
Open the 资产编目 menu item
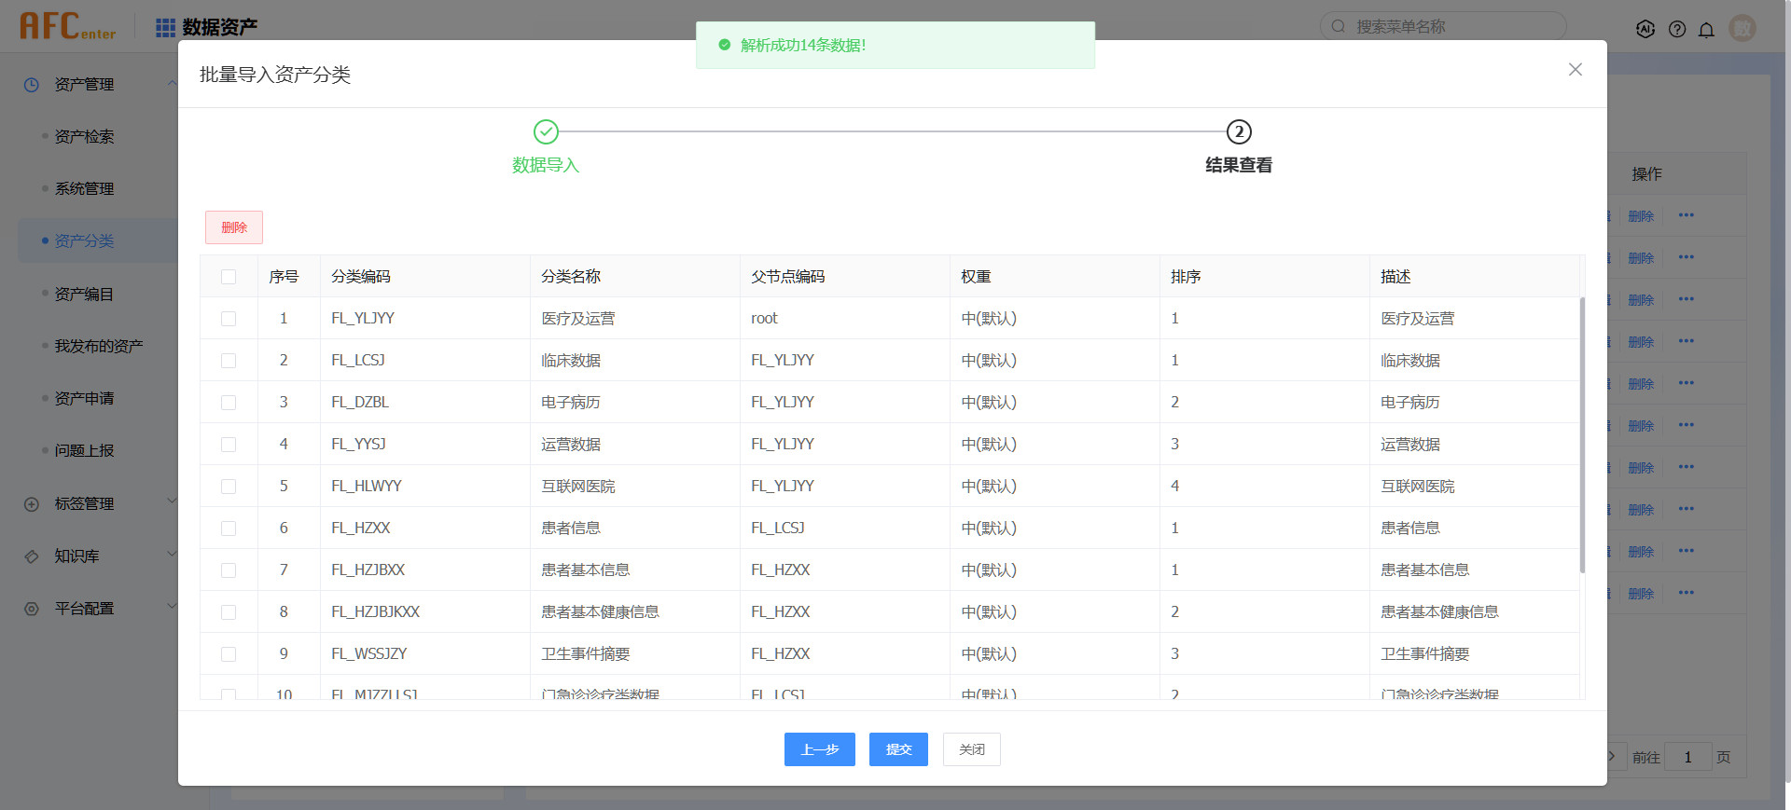tap(84, 295)
